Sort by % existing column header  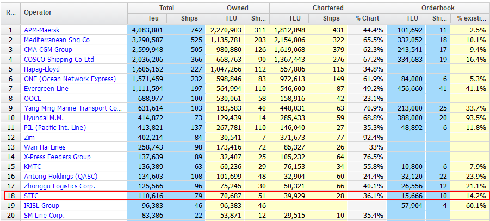pos(470,18)
